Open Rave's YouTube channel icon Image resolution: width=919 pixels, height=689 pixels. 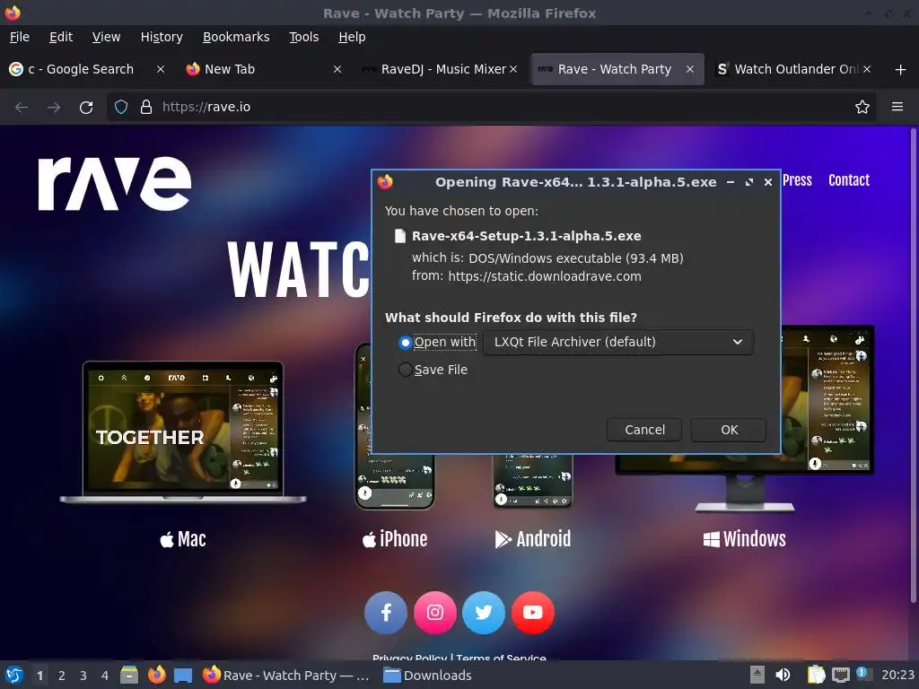533,613
